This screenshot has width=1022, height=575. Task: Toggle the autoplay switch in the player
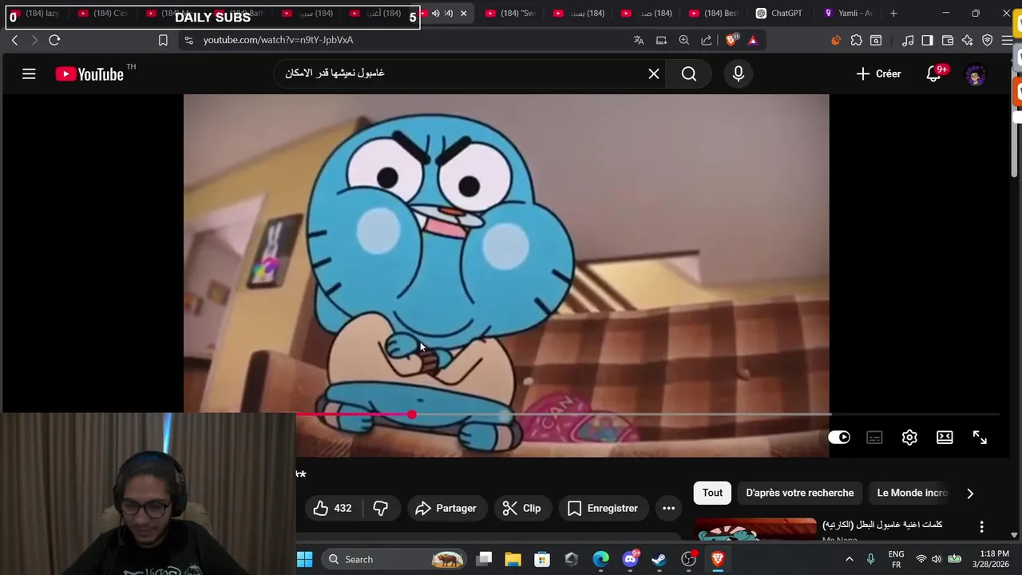pos(839,437)
